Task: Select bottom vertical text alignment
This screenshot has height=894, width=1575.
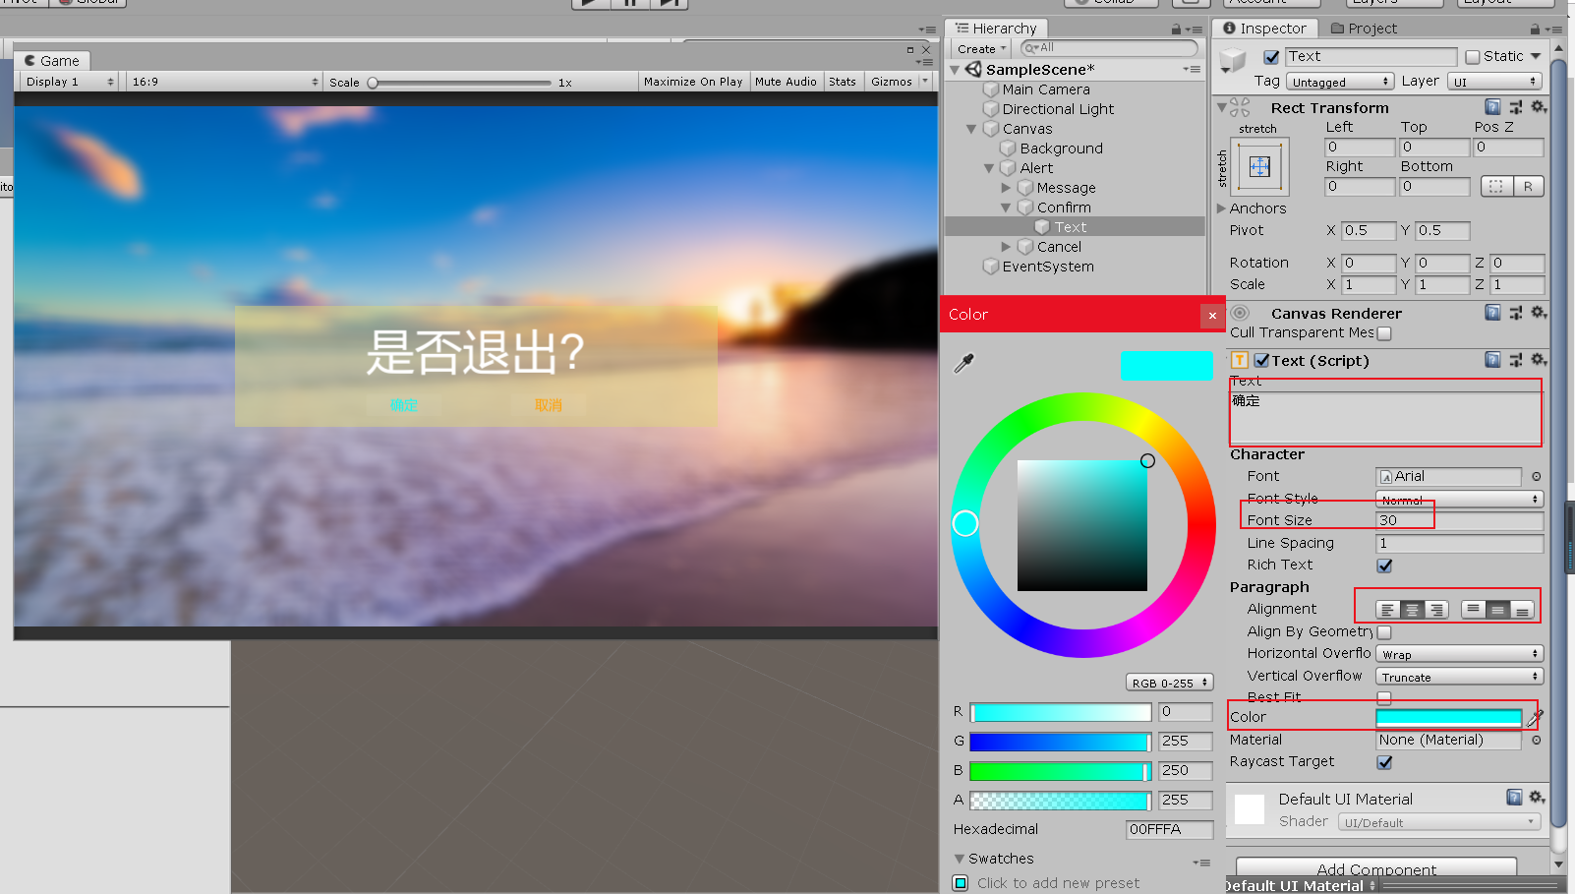Action: [1524, 609]
